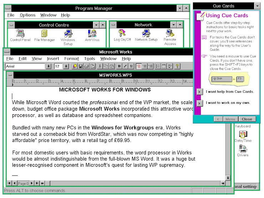Launch File Manager from Control Centre
The height and width of the screenshot is (198, 264).
45,35
